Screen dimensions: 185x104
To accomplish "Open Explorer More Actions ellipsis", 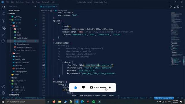I will coord(35,7).
